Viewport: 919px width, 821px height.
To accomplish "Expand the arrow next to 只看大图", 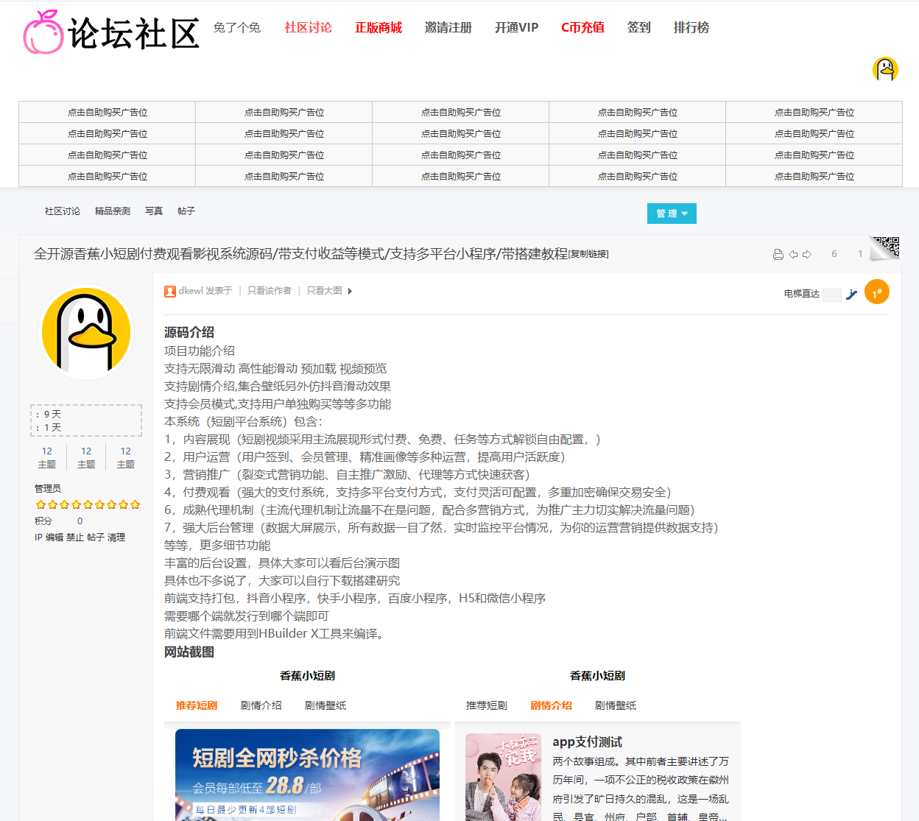I will tap(350, 291).
